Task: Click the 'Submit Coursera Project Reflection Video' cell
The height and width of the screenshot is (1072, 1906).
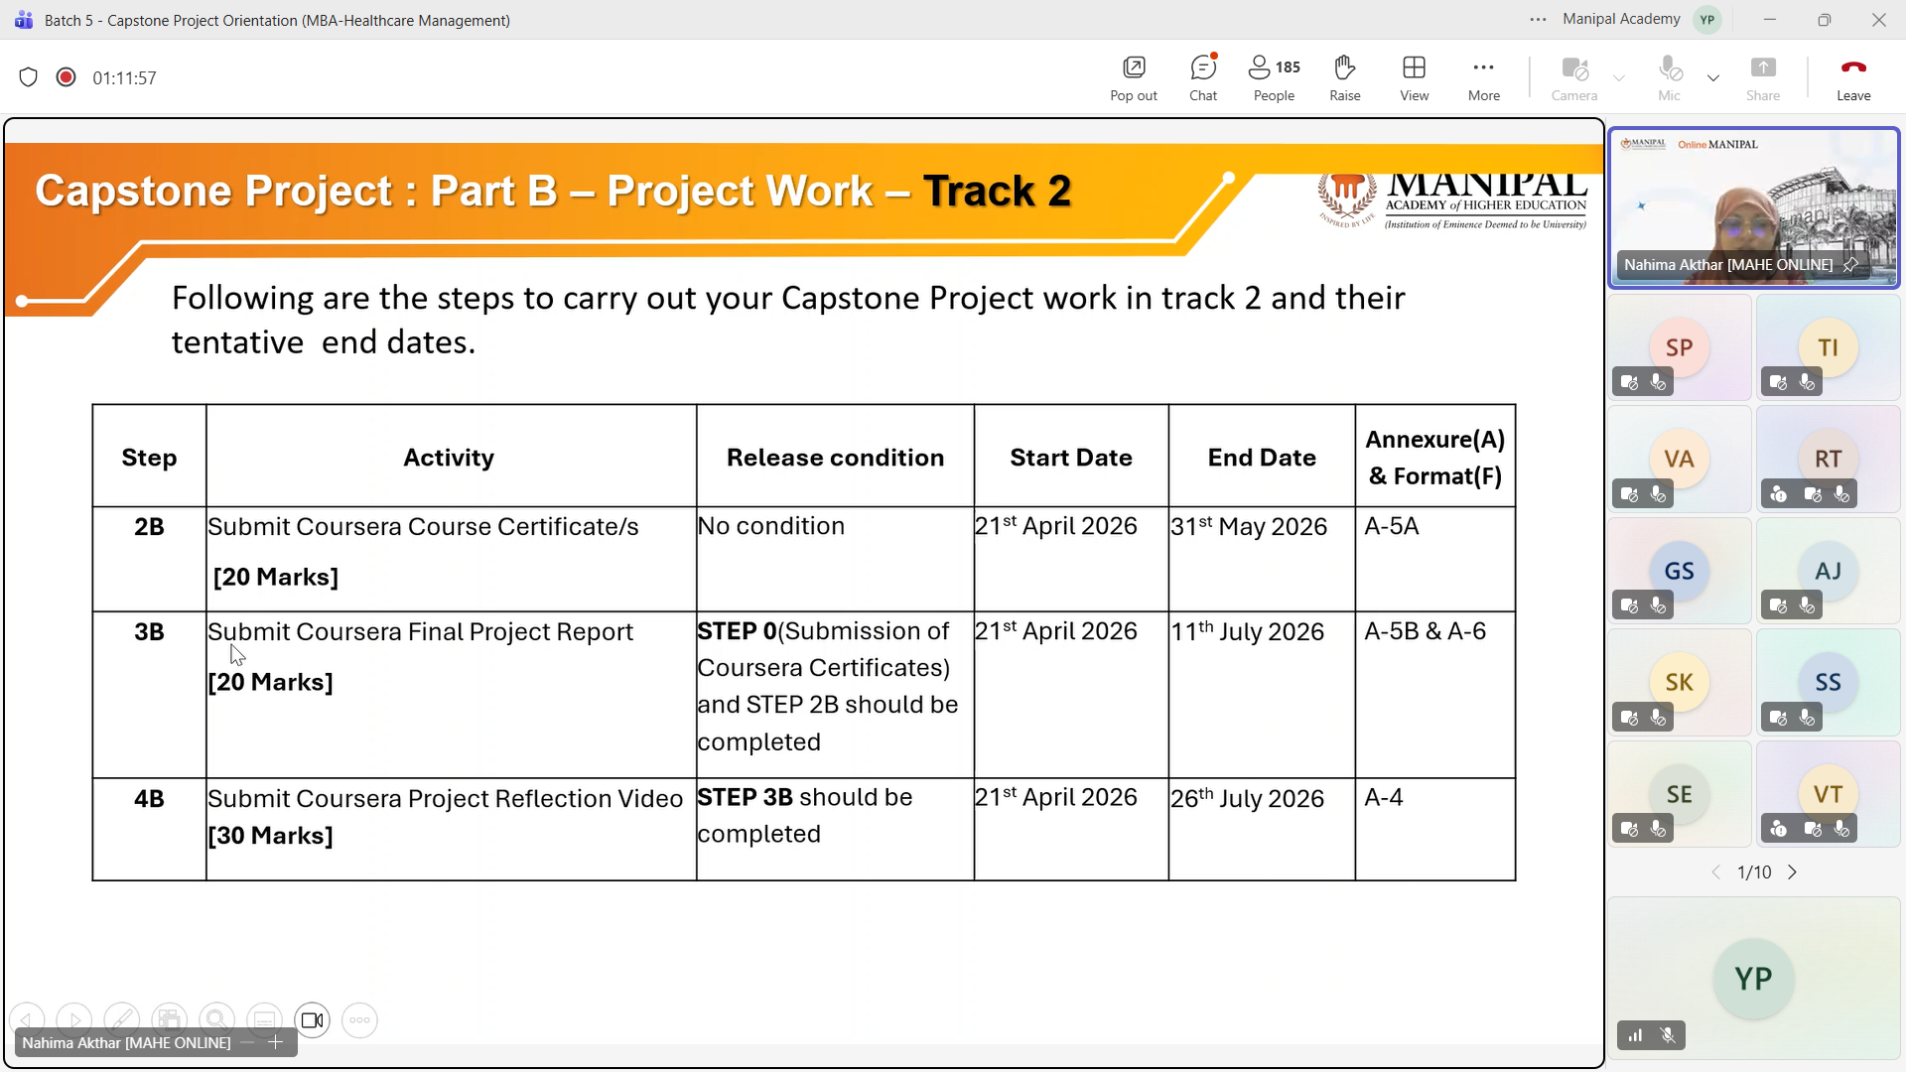Action: (x=452, y=829)
